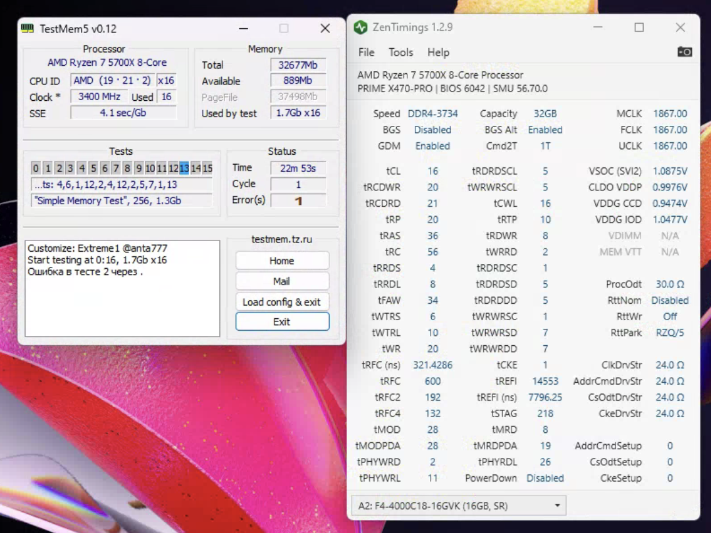
Task: Close the TestMem5 window
Action: point(325,28)
